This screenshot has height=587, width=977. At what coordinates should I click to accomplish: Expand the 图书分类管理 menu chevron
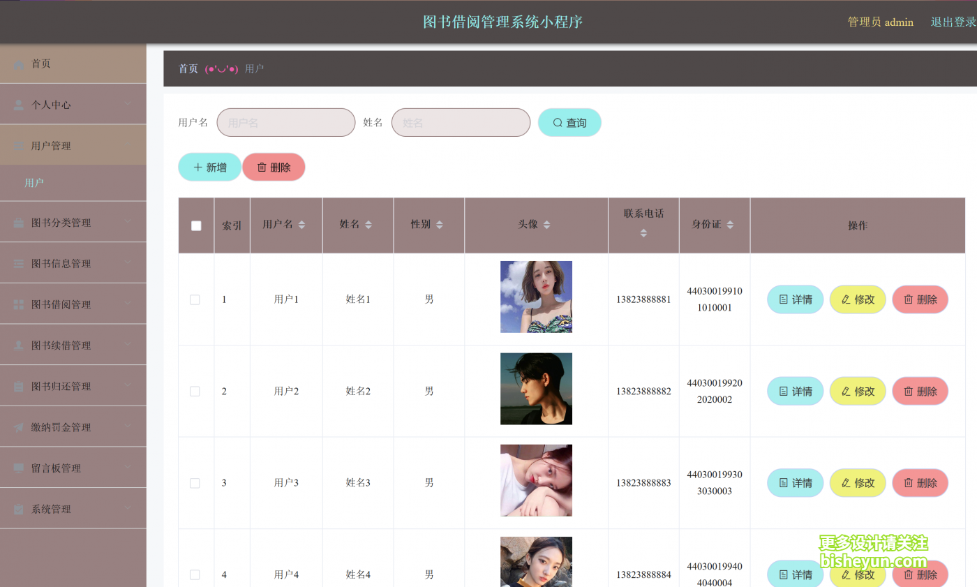coord(128,222)
